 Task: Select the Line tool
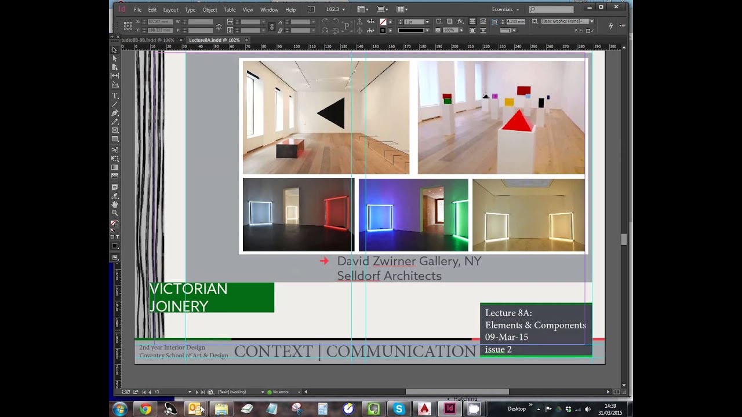(x=115, y=104)
